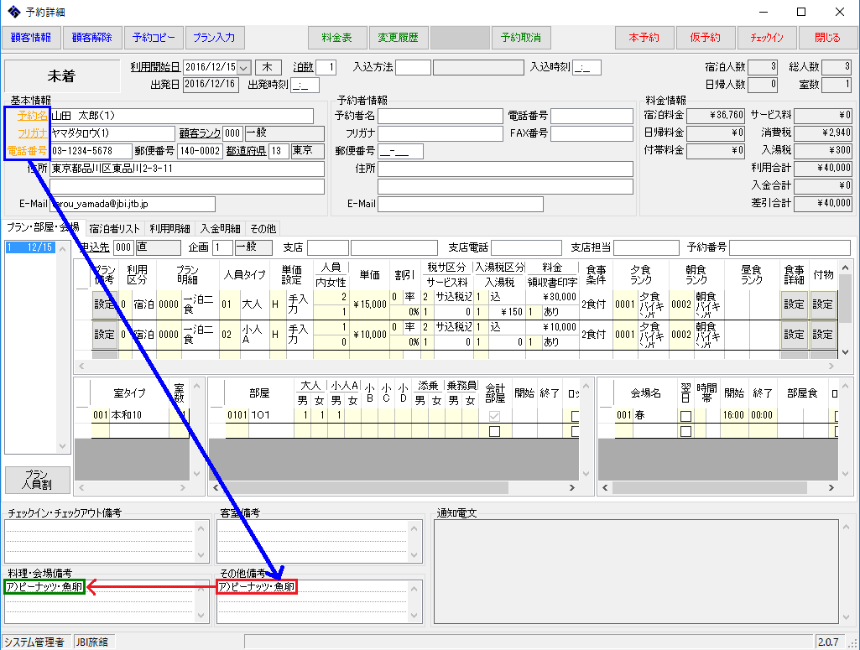The width and height of the screenshot is (860, 650).
Task: Click the 郵便番号 field 140-0002
Action: 201,151
